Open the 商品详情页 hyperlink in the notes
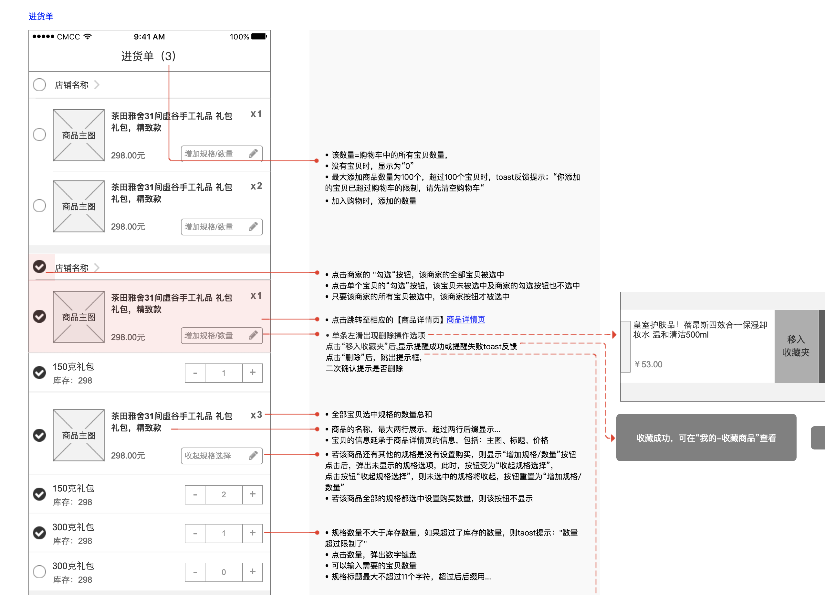This screenshot has width=825, height=595. (x=465, y=319)
